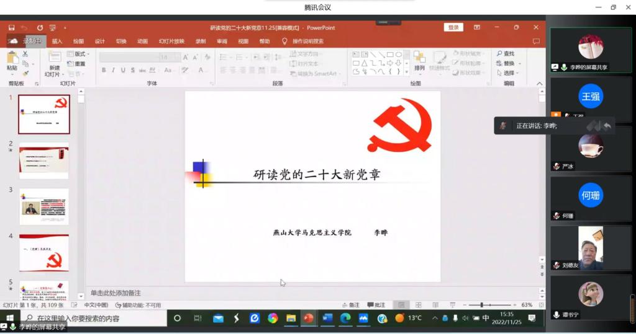This screenshot has height=334, width=636.
Task: Open PowerPoint from the Windows taskbar
Action: click(x=307, y=319)
